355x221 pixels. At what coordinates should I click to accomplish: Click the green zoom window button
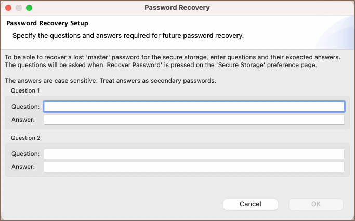[29, 8]
